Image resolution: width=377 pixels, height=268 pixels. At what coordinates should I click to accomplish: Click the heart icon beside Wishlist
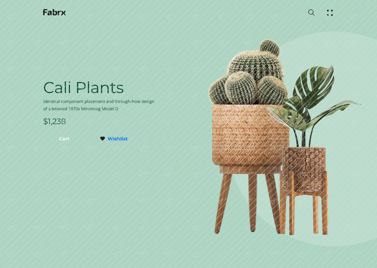pyautogui.click(x=102, y=138)
